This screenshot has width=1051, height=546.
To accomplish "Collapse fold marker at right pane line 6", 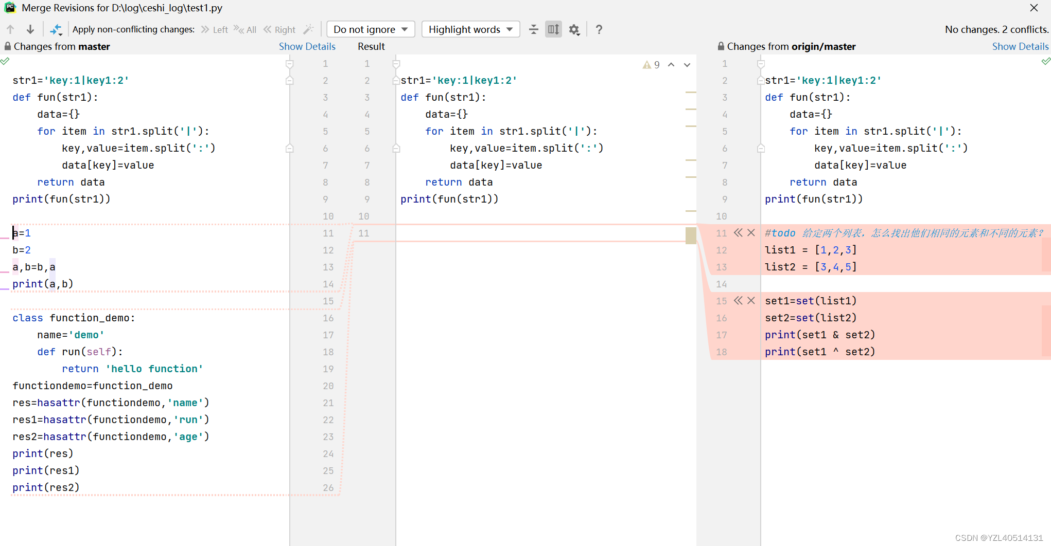I will tap(761, 149).
